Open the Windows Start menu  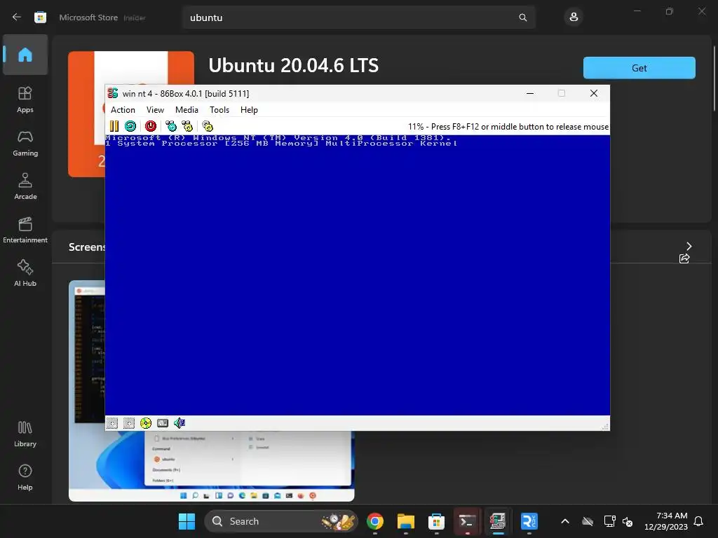coord(187,521)
